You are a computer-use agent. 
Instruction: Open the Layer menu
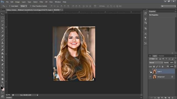click(24, 2)
